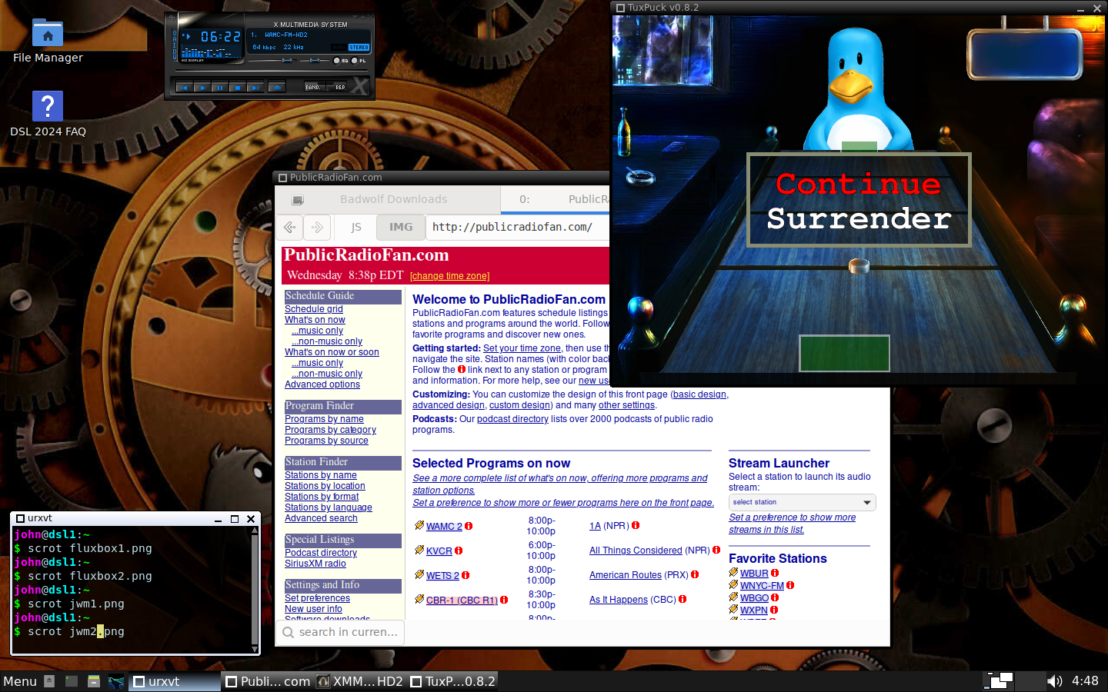The width and height of the screenshot is (1108, 692).
Task: Switch to urxvt in the taskbar
Action: [175, 681]
